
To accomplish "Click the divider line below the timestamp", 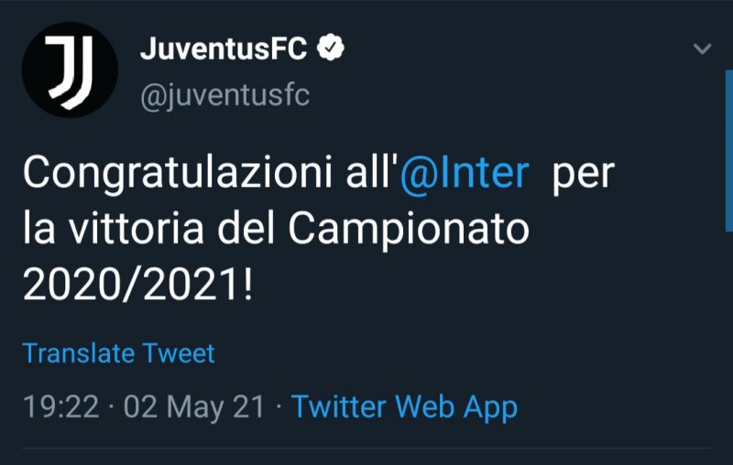I will click(366, 449).
